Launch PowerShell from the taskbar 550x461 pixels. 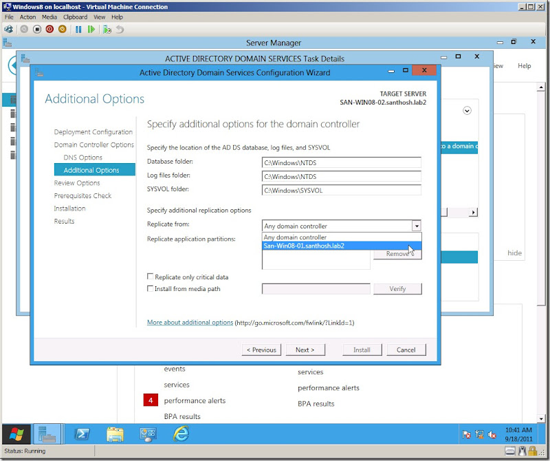82,434
